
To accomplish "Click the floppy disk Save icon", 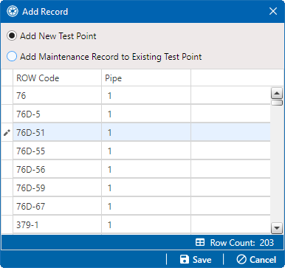I will coord(185,259).
